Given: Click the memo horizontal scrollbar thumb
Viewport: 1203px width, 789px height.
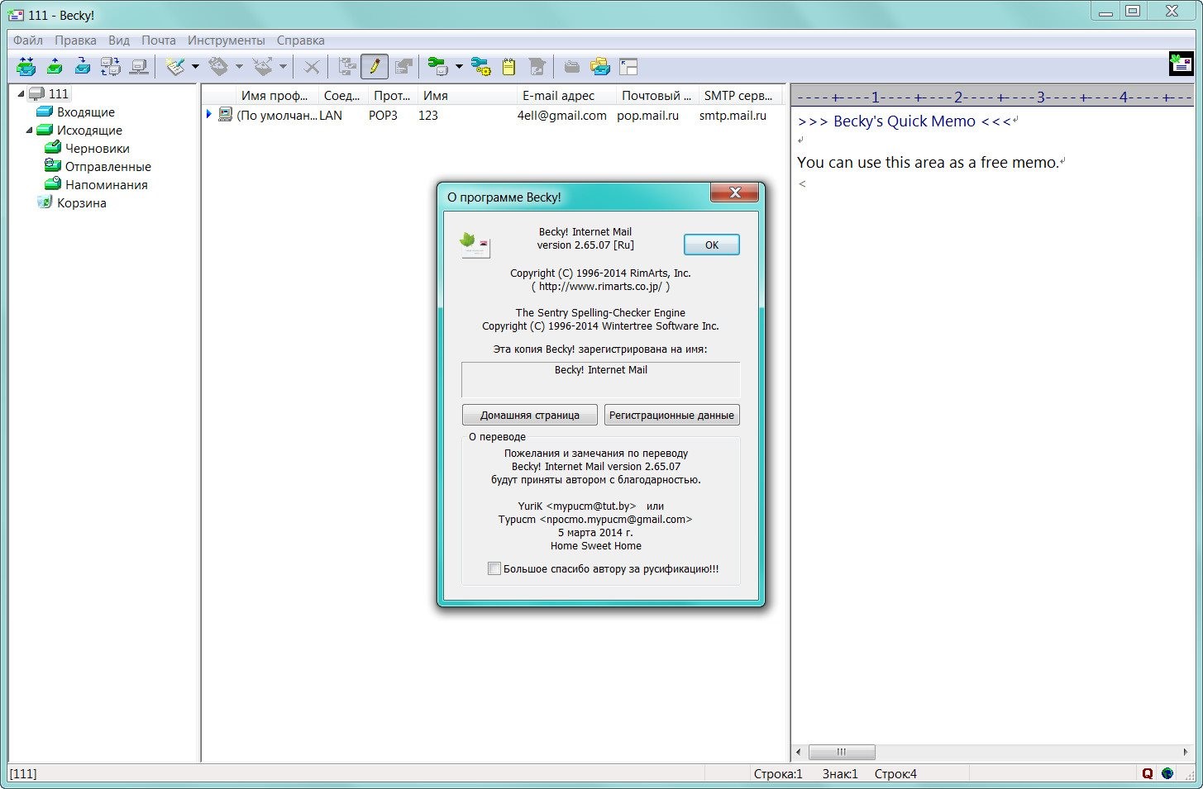Looking at the screenshot, I should pos(841,752).
